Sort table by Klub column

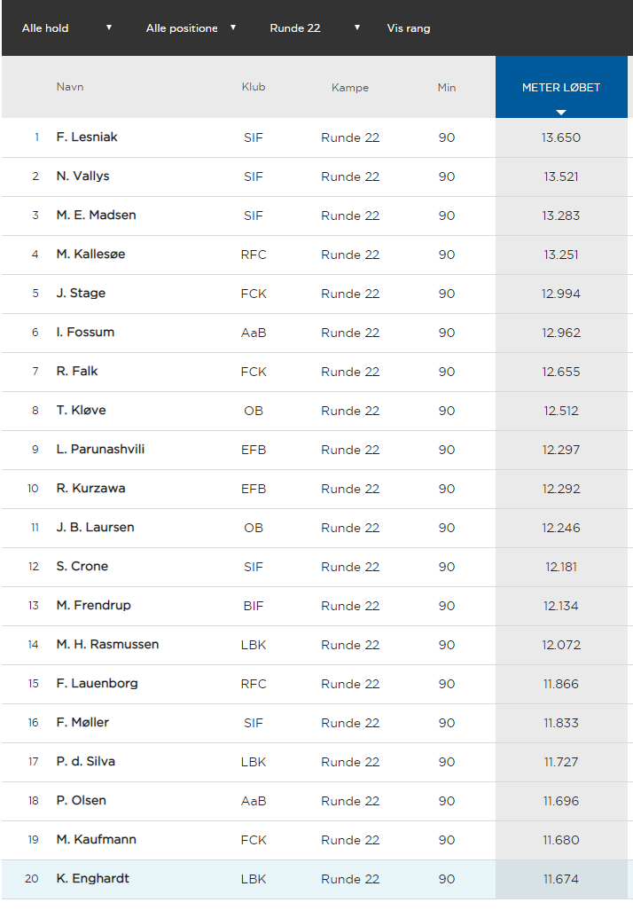[254, 86]
